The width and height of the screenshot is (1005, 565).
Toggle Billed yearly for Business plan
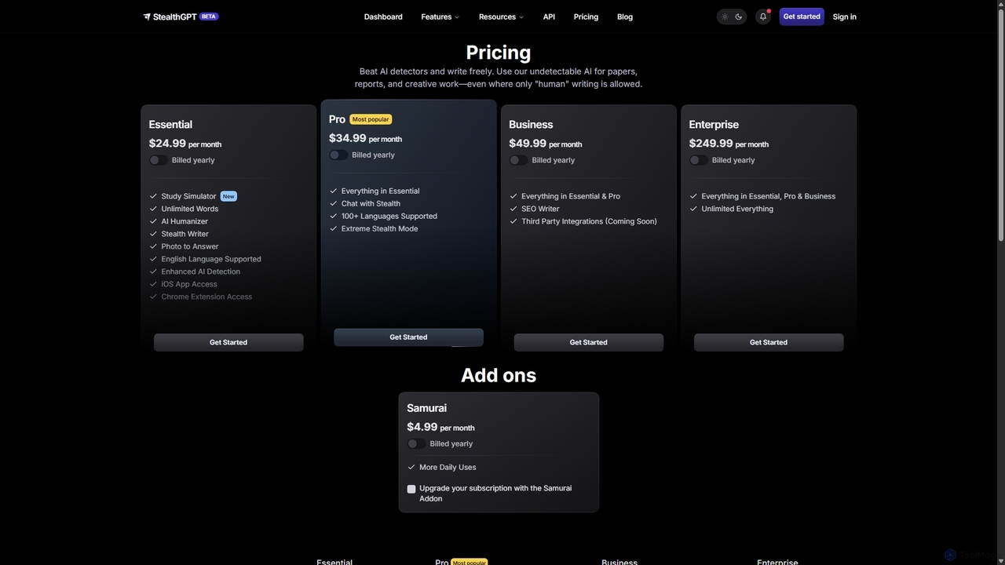pyautogui.click(x=518, y=160)
